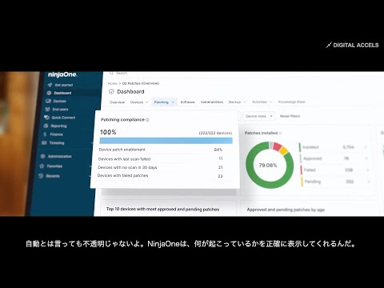Viewport: 384px width, 288px height.
Task: Expand the Favorites sidebar chevron
Action: point(90,166)
